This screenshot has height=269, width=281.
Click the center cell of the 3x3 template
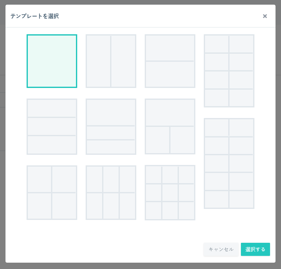point(170,192)
